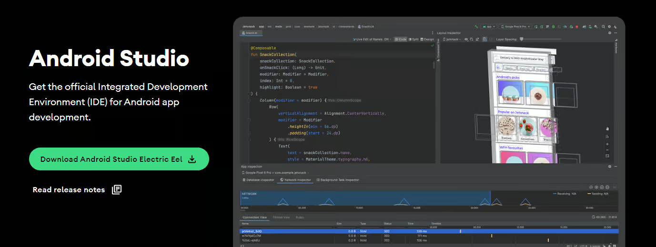Screen dimensions: 656x247
Task: Open App Inspection settings gear
Action: [610, 167]
